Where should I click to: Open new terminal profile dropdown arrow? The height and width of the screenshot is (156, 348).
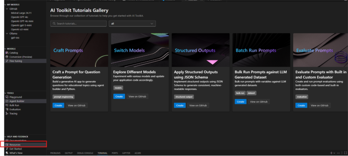coord(334,153)
